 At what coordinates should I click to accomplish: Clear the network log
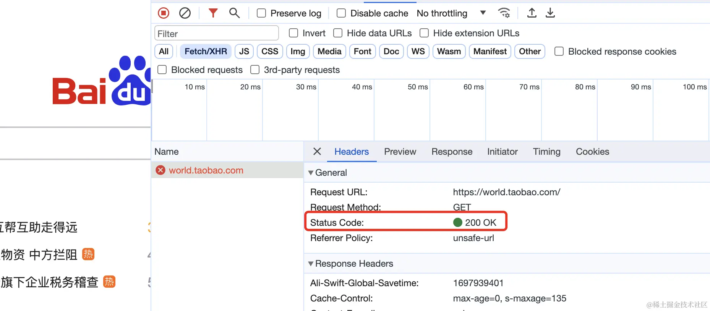point(185,13)
